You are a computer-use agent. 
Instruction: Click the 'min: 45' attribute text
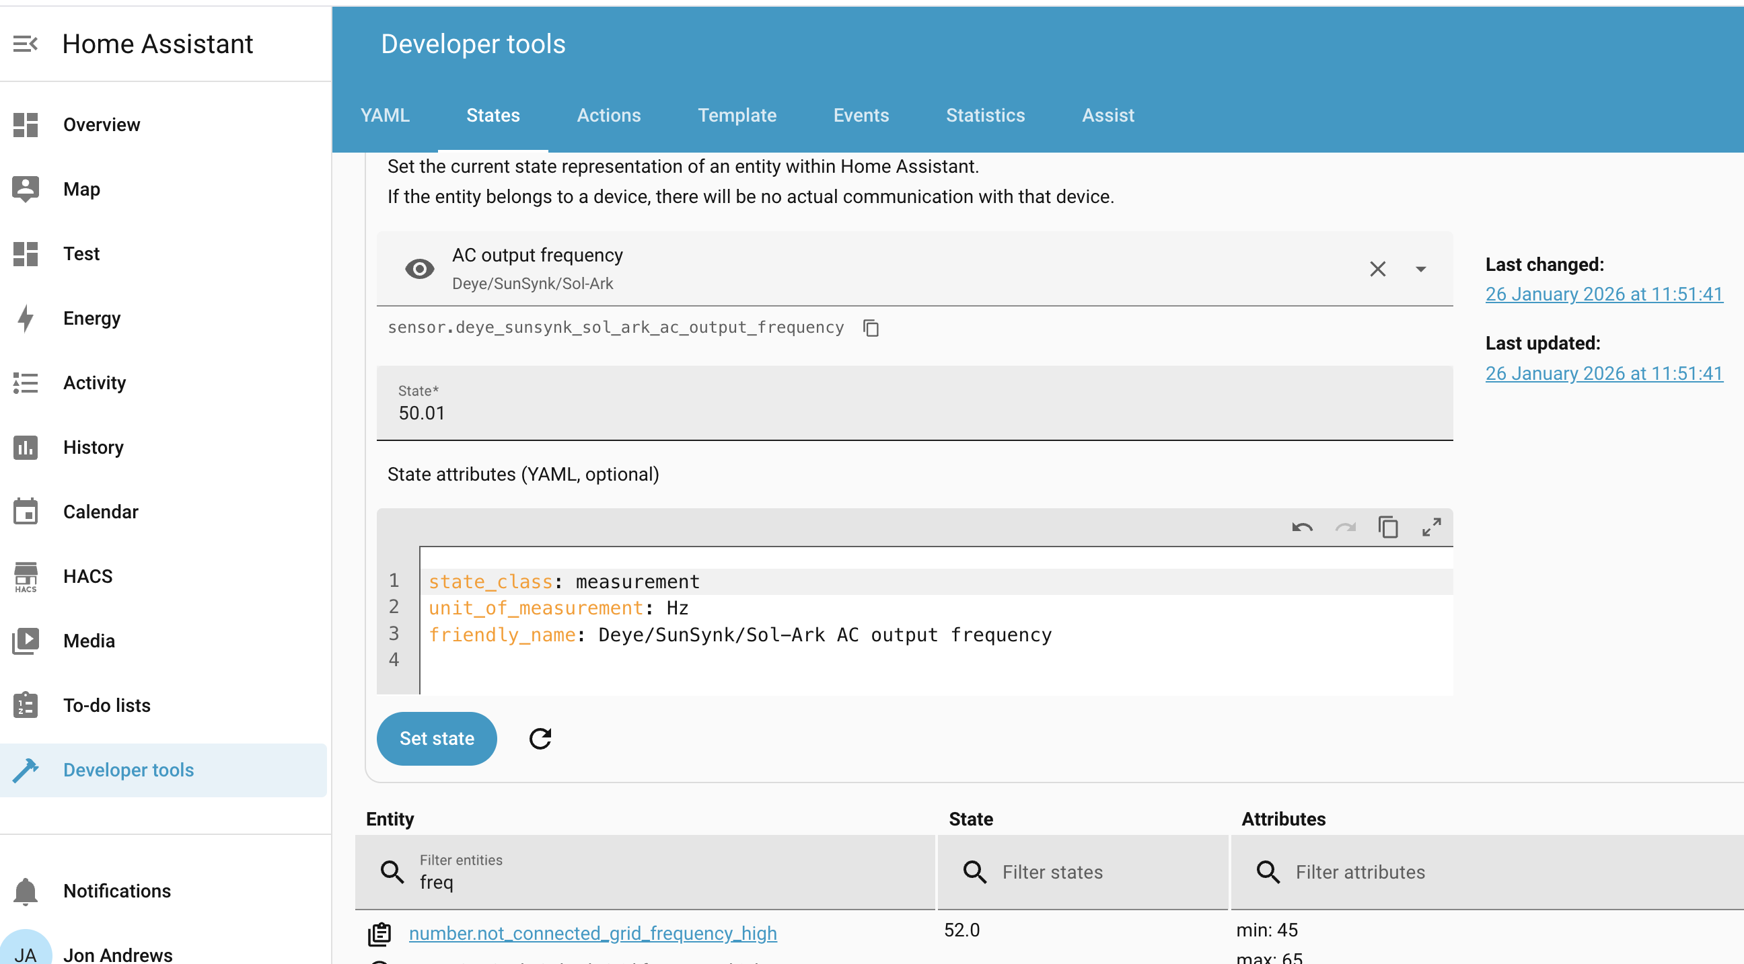1267,930
